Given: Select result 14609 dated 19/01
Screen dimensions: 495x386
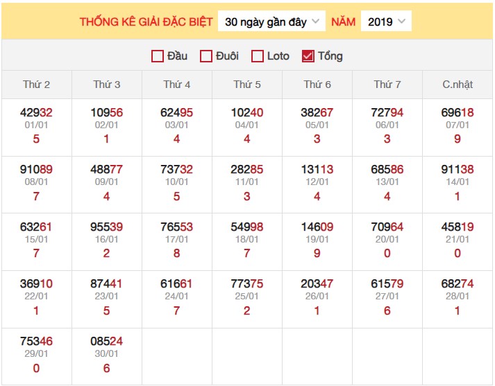Looking at the screenshot, I should [317, 227].
